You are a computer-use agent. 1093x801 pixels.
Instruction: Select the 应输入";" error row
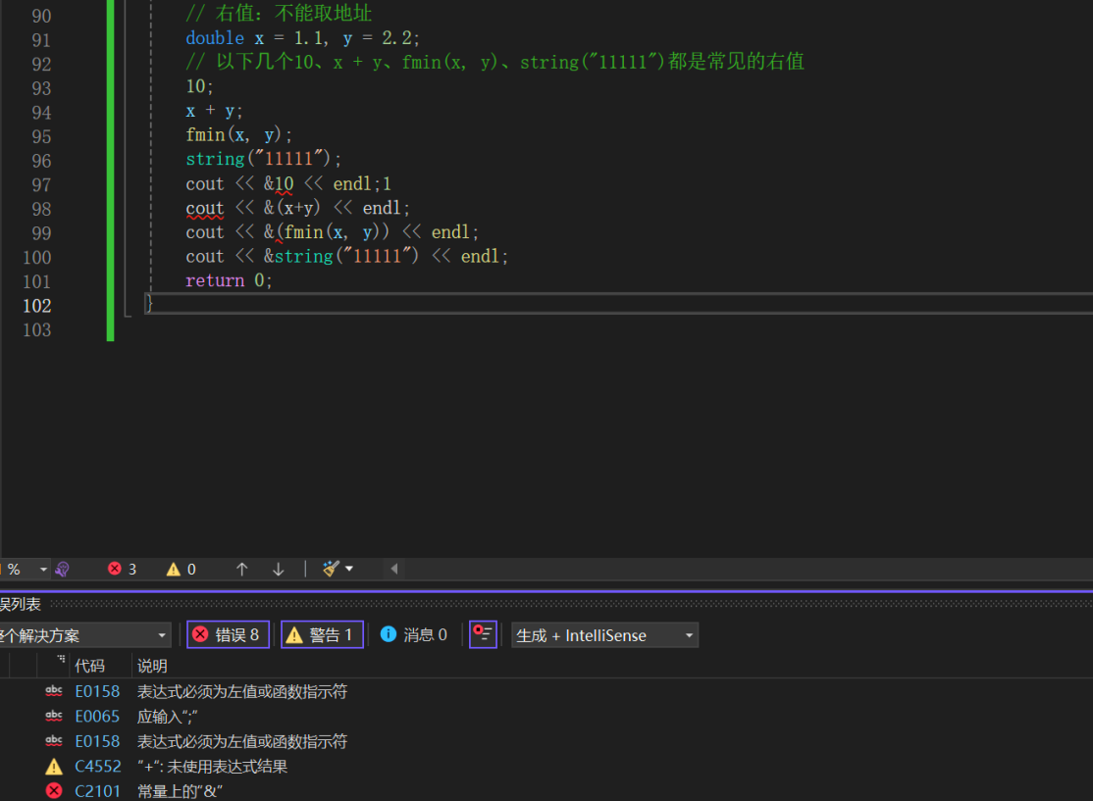(546, 716)
